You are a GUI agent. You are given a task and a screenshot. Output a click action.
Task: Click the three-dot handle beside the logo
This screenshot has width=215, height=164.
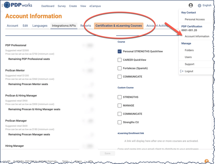(2, 5)
